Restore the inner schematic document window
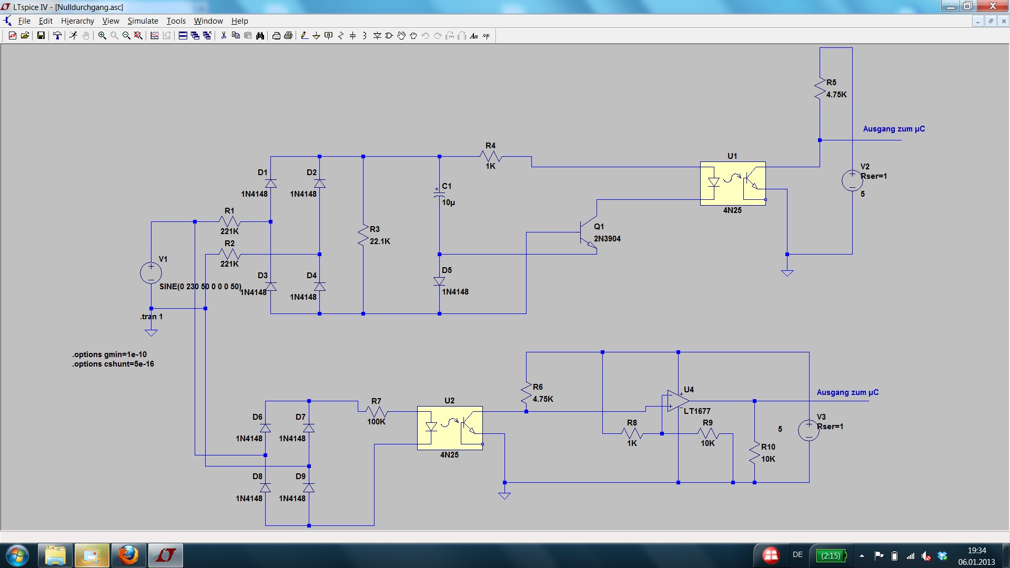 pos(991,21)
